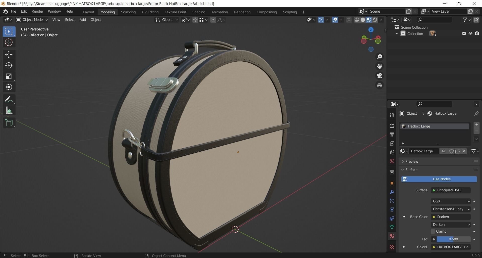Switch to the Sculpting workspace tab

[x=128, y=12]
